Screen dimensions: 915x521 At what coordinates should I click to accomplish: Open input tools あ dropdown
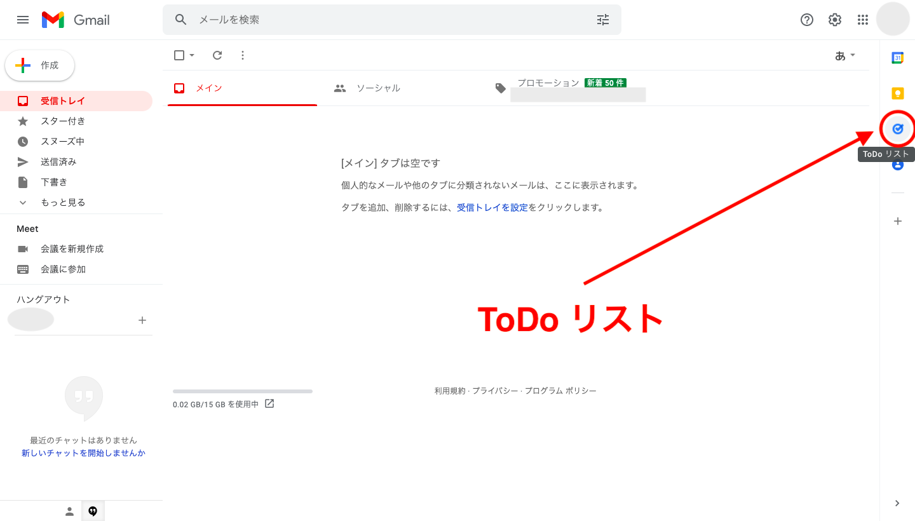click(x=845, y=56)
